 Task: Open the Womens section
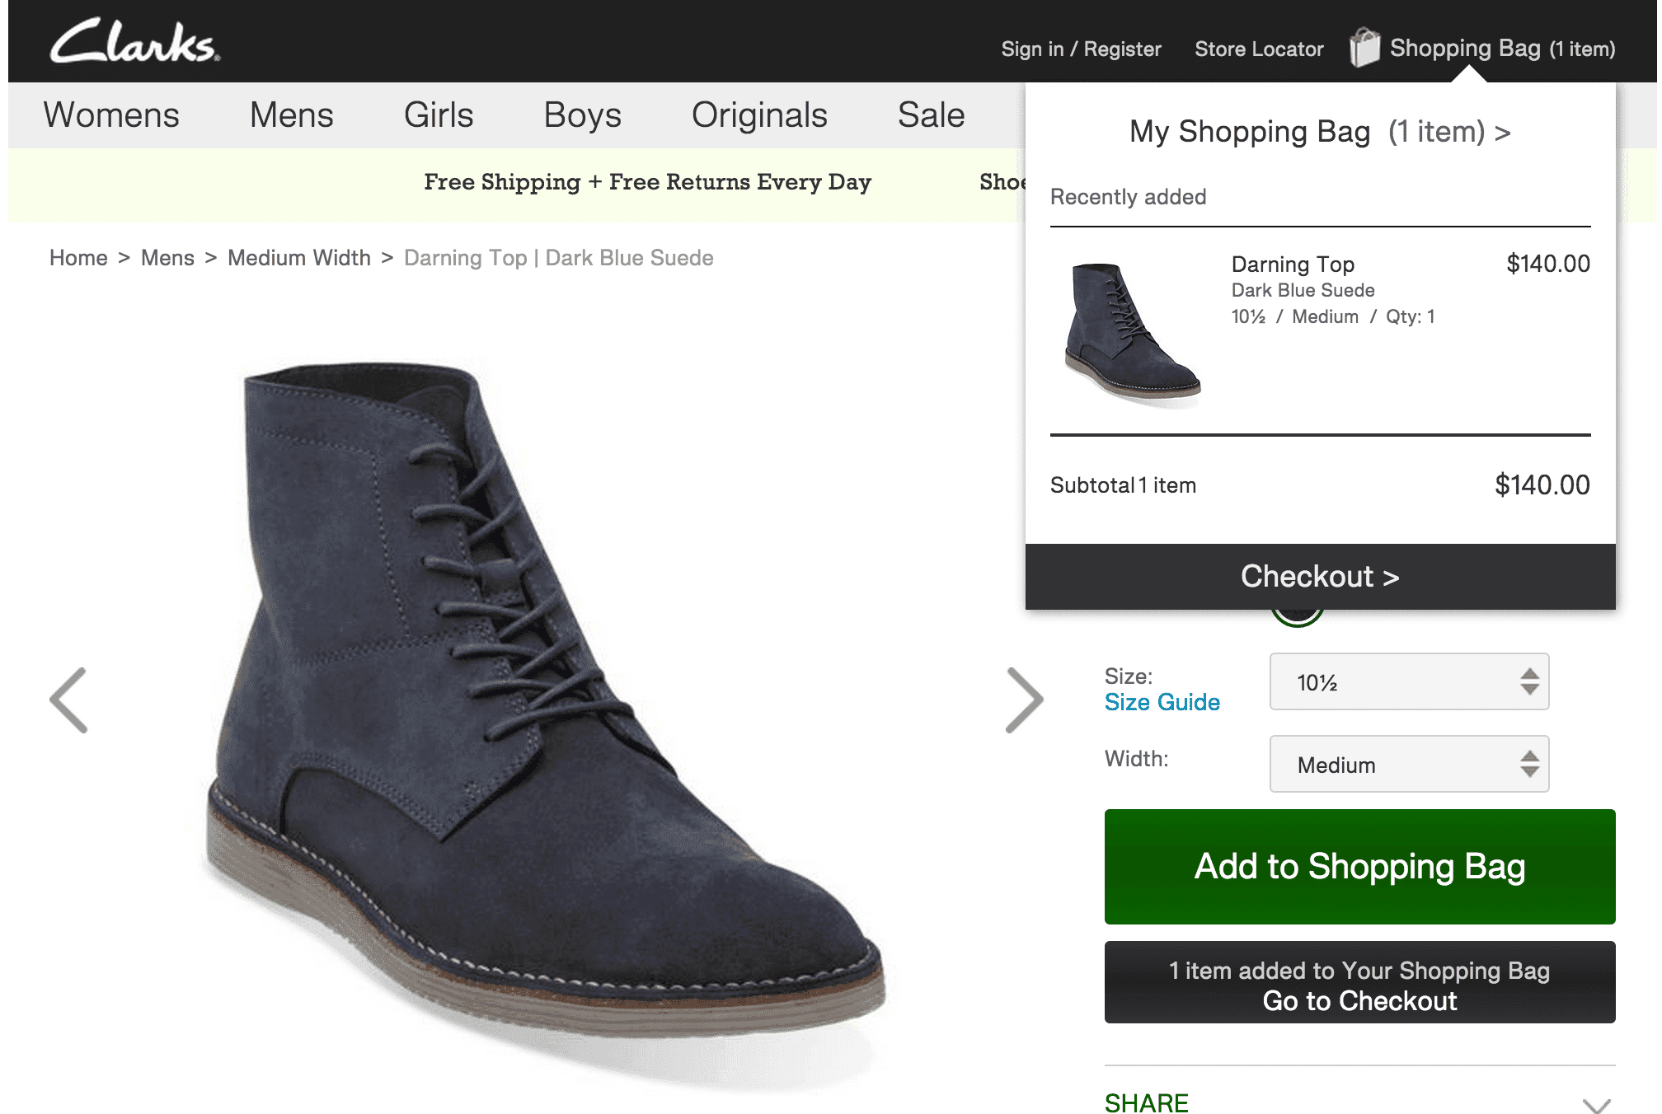[112, 115]
